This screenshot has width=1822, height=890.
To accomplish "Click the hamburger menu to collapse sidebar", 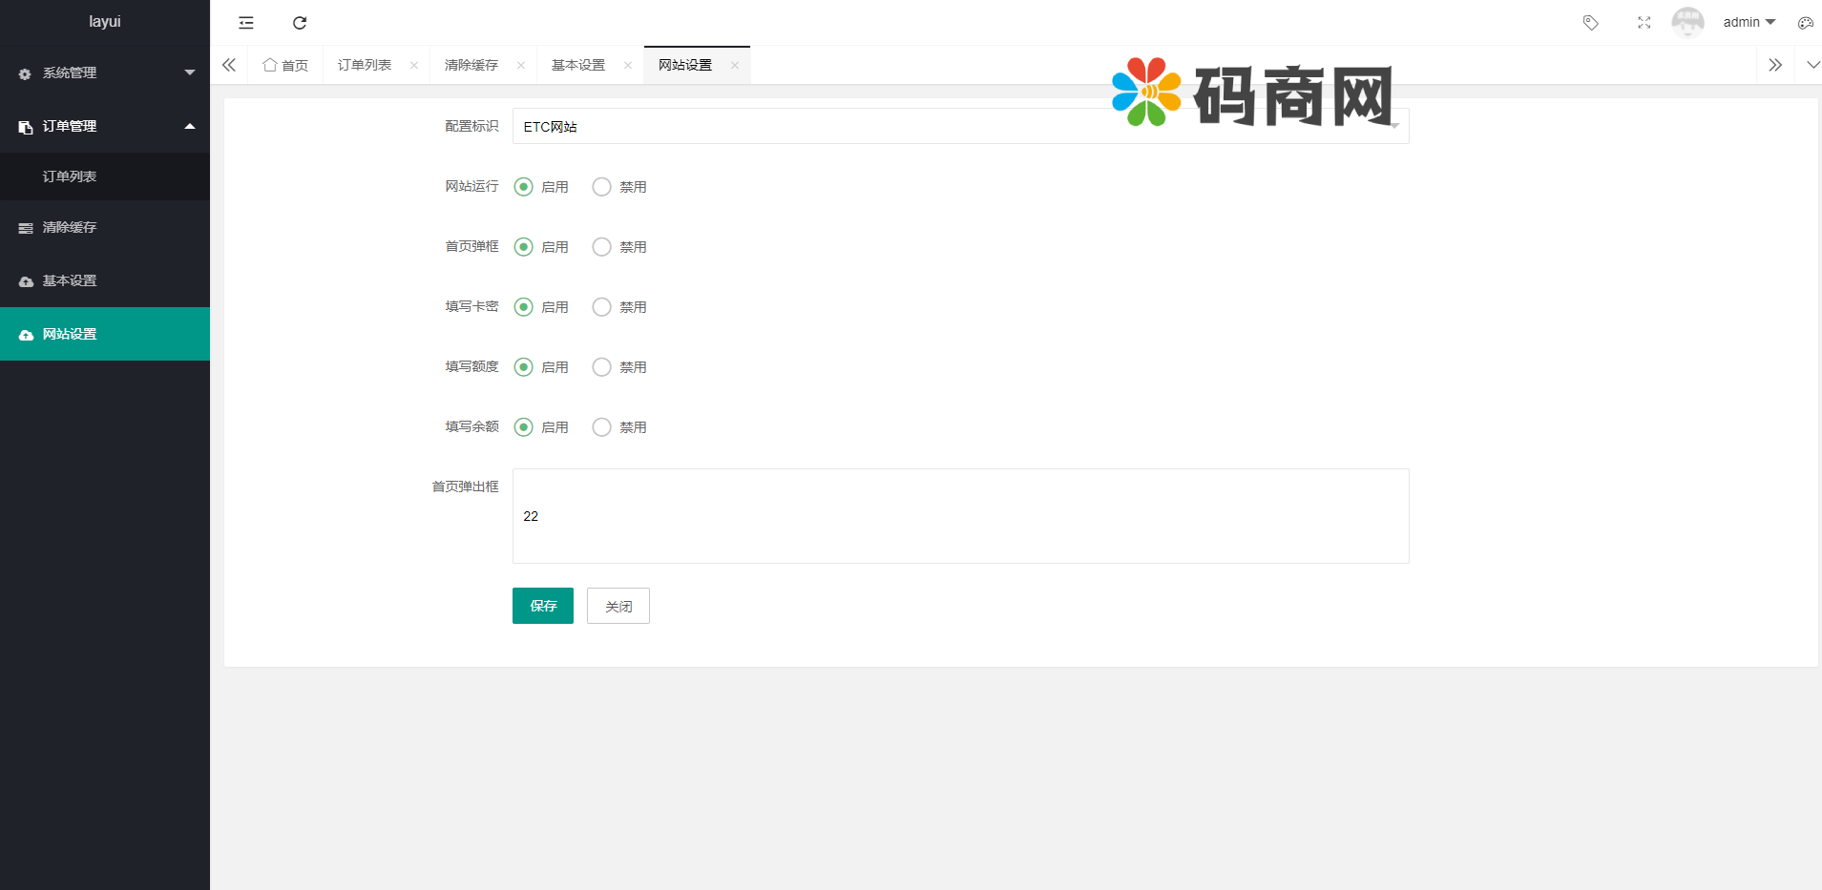I will [x=246, y=22].
